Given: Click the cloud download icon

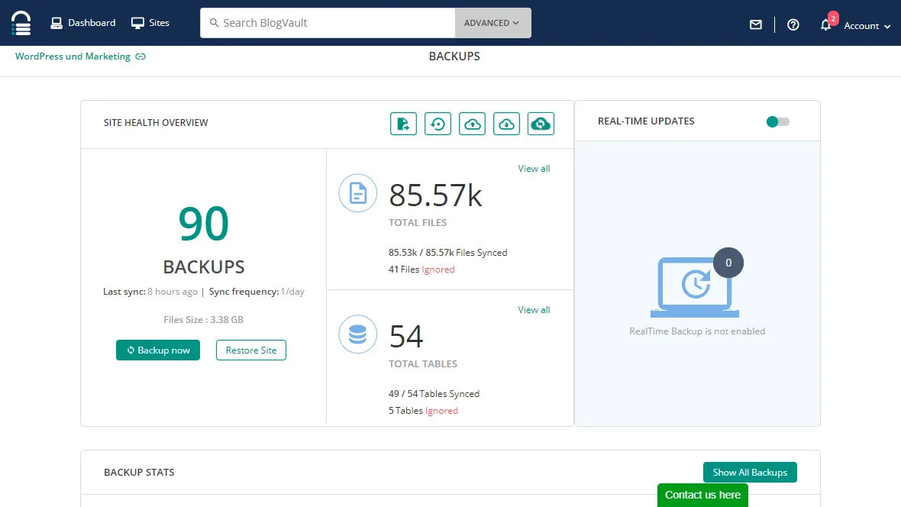Looking at the screenshot, I should (507, 124).
